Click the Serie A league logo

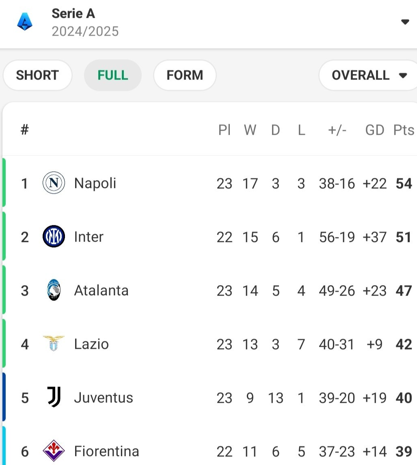[25, 22]
